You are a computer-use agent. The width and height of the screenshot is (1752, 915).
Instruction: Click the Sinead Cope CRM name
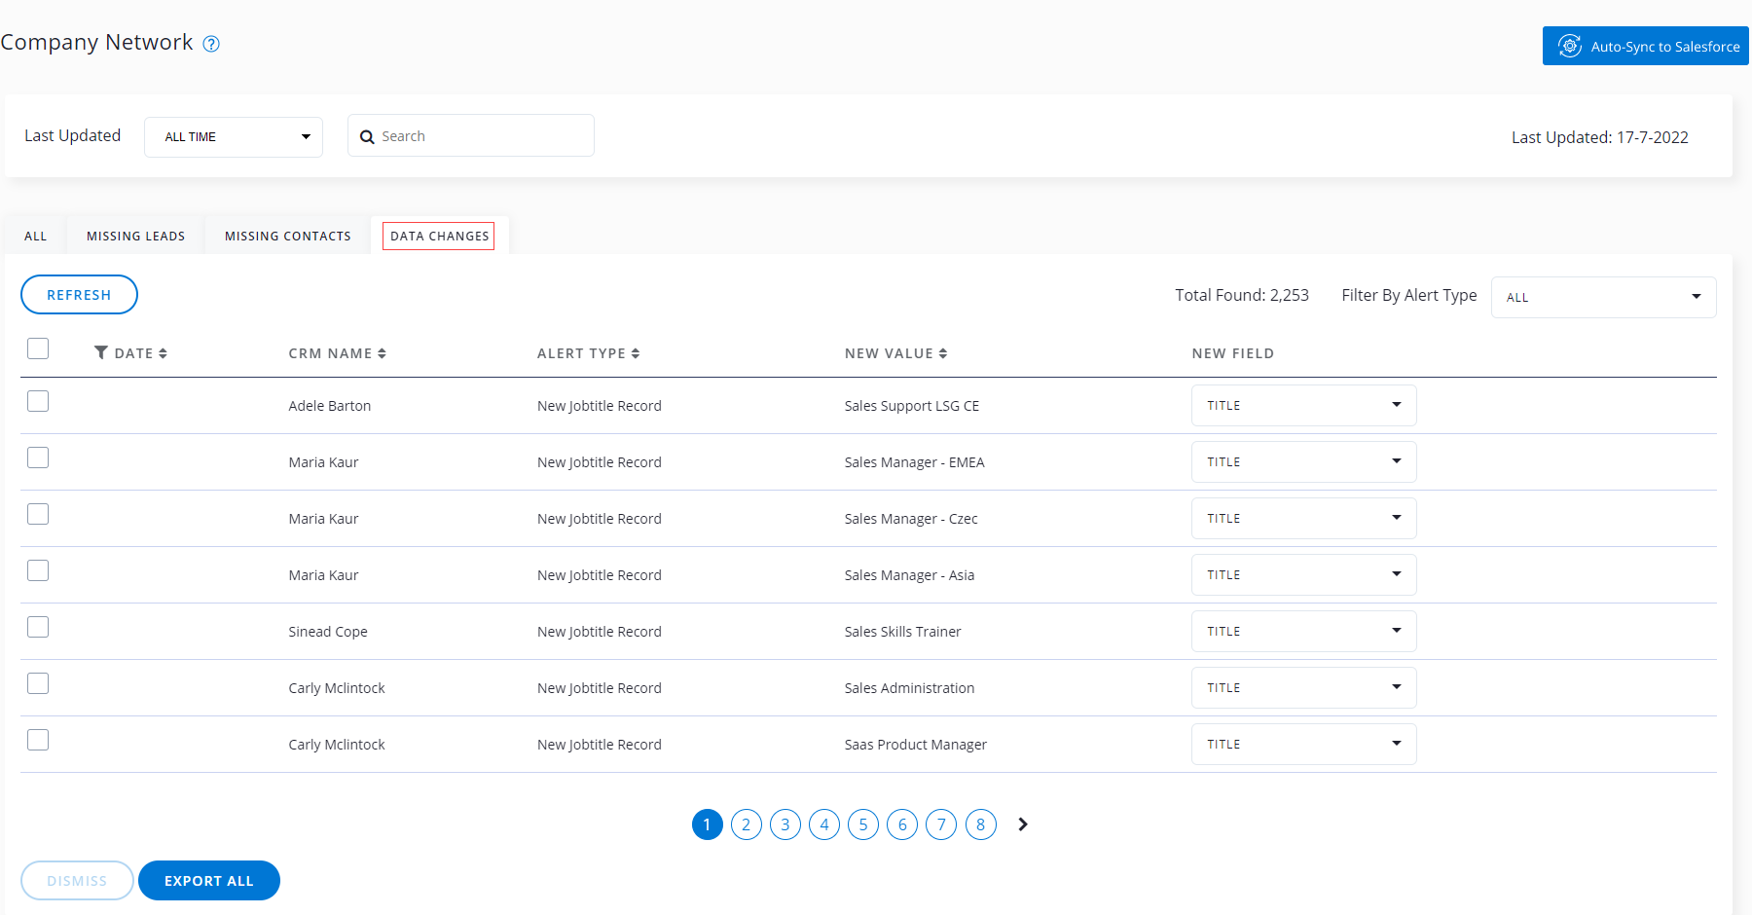click(328, 632)
